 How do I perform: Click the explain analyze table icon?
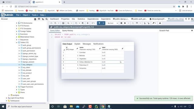pyautogui.click(x=137, y=23)
